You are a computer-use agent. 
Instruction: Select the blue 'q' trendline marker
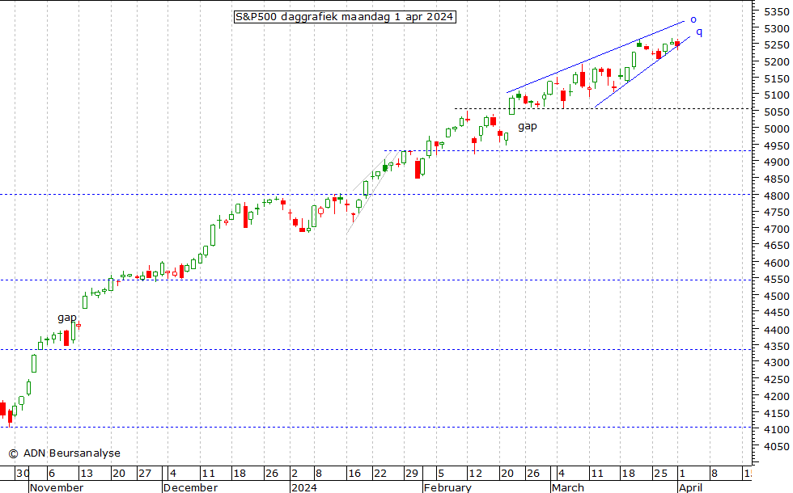click(699, 32)
